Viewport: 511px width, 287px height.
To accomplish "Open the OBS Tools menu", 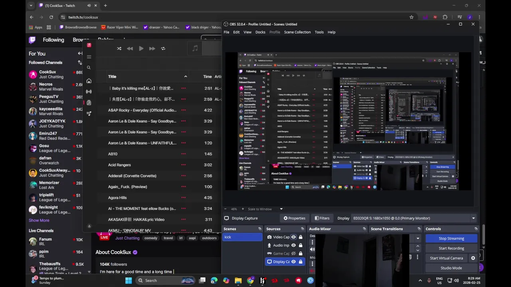I will click(x=319, y=32).
